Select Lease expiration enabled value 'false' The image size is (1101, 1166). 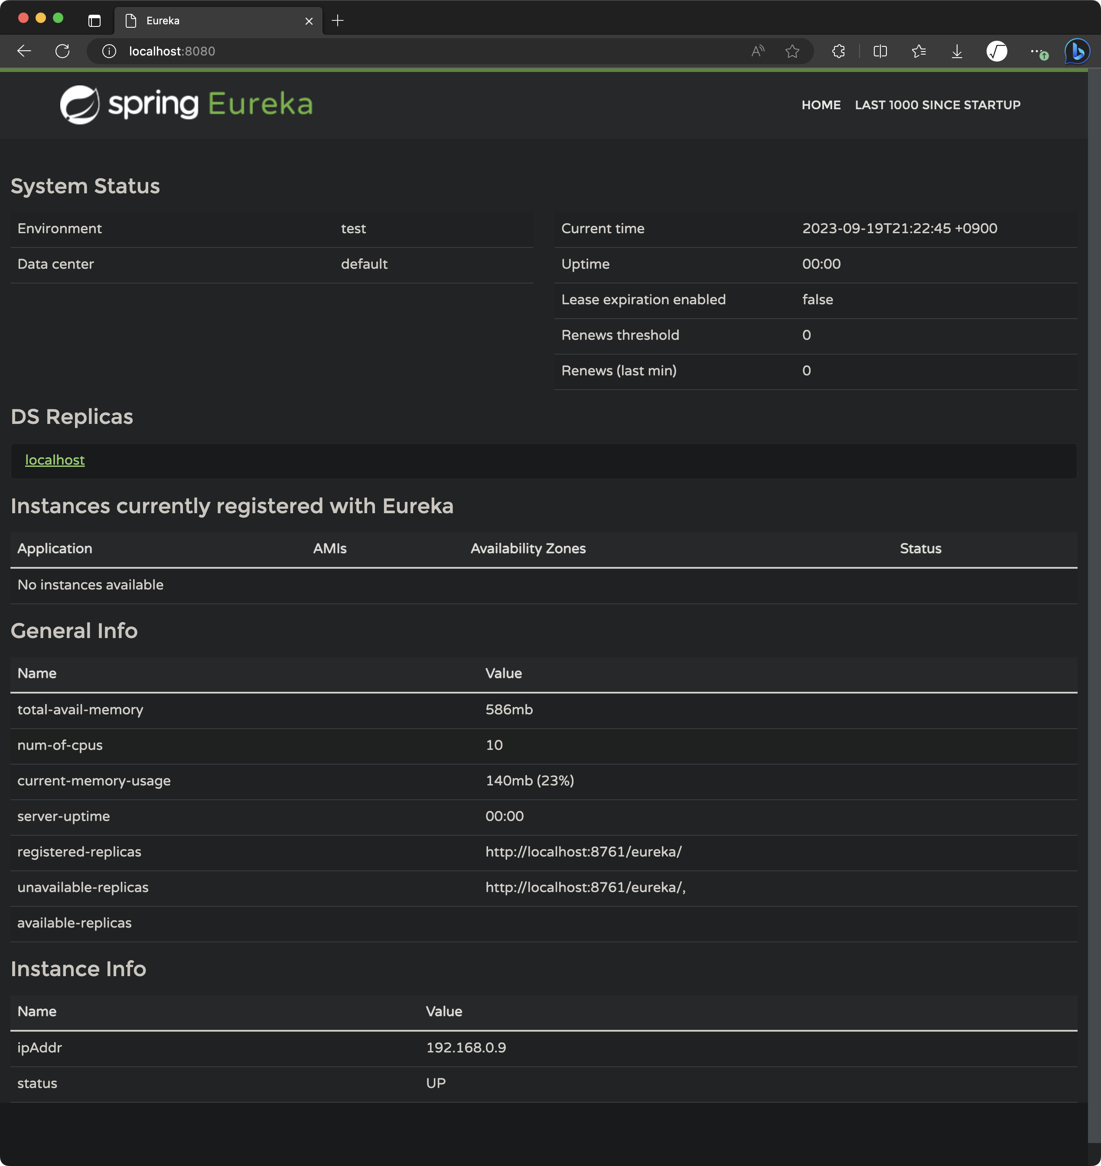point(817,299)
